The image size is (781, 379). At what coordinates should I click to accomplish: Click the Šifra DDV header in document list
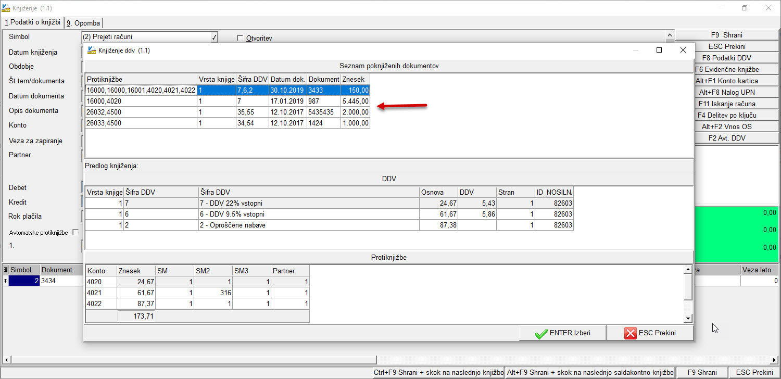pyautogui.click(x=253, y=79)
